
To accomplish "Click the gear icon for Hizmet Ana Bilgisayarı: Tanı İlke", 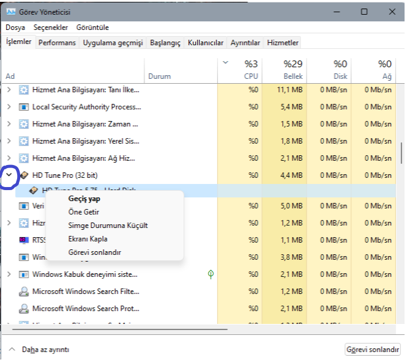I will tap(24, 90).
